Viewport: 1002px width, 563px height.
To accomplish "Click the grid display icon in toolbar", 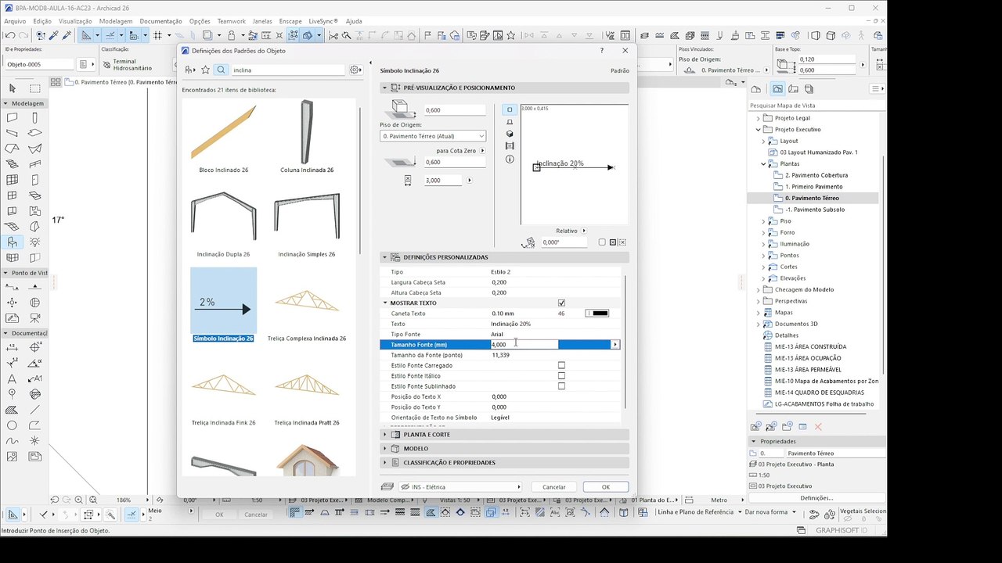I will (x=157, y=35).
